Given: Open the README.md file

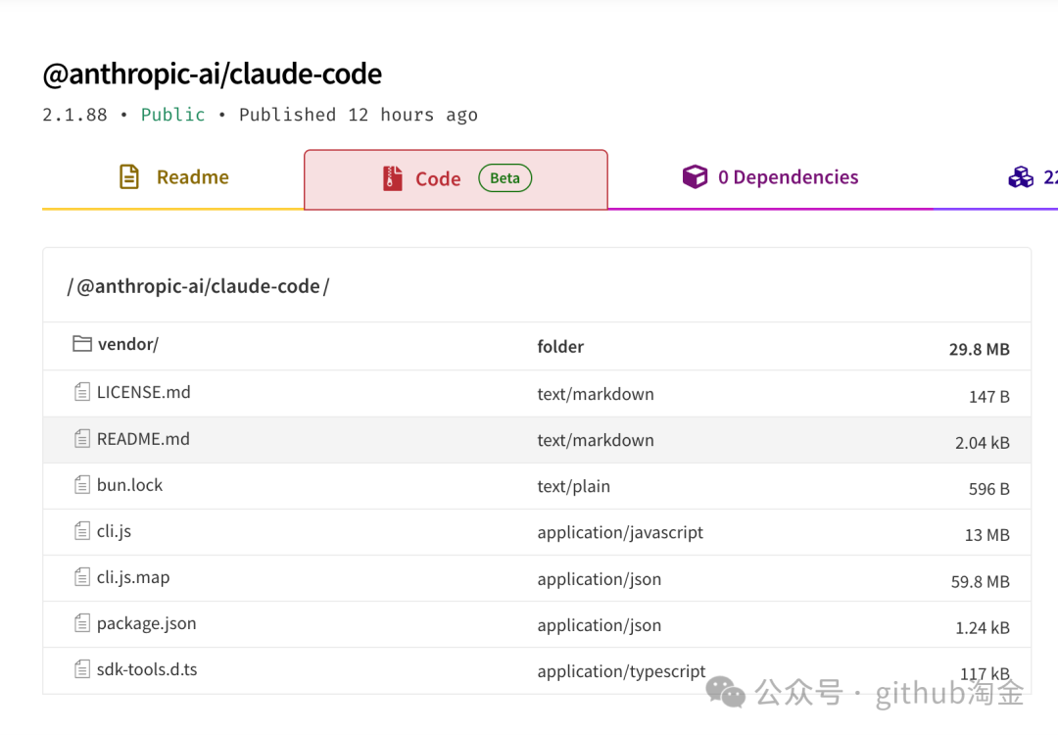Looking at the screenshot, I should tap(143, 438).
